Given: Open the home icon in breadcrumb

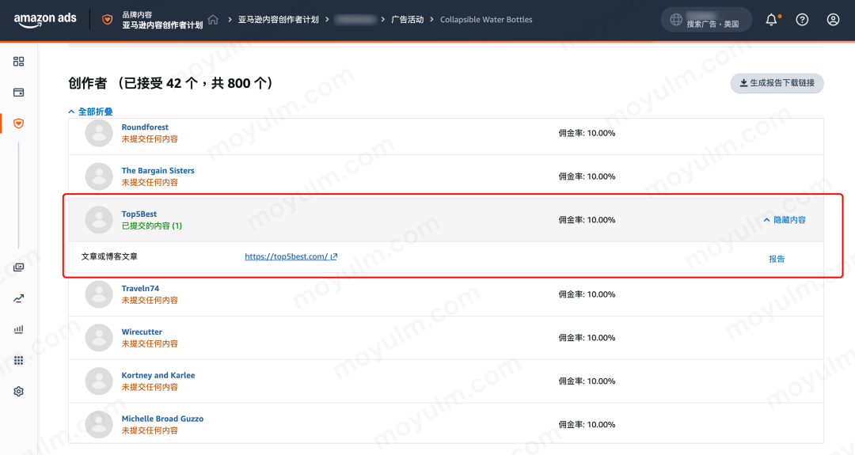Looking at the screenshot, I should click(x=213, y=20).
